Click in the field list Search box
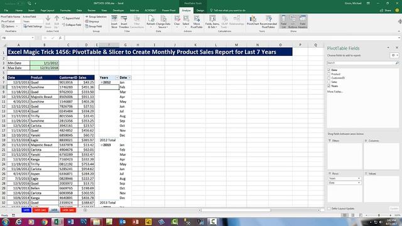 (x=362, y=63)
